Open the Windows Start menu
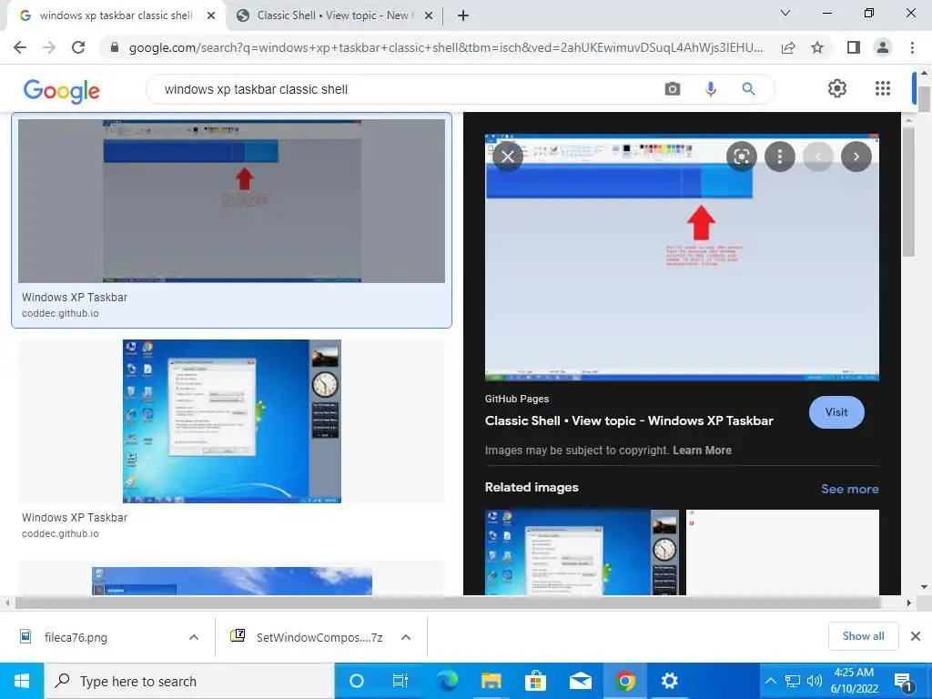The height and width of the screenshot is (699, 932). (x=22, y=681)
